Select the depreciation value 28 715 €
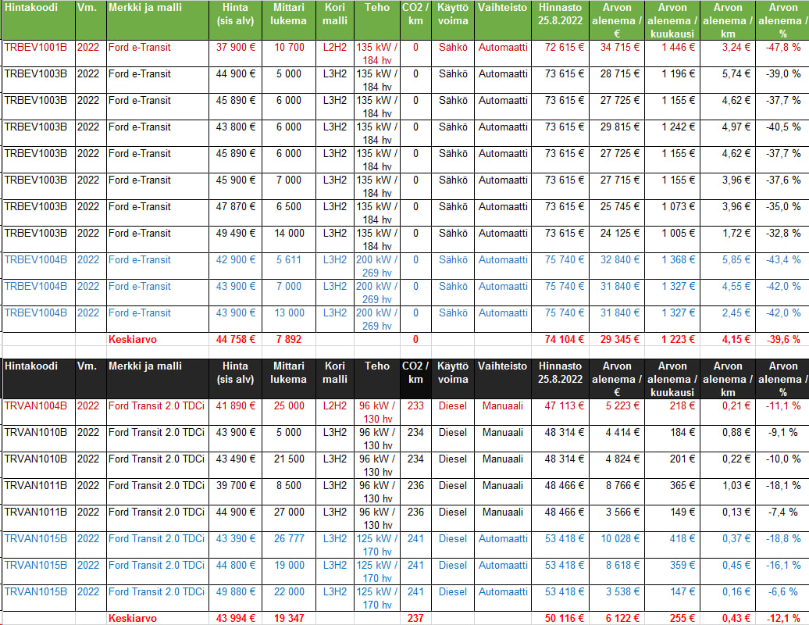The width and height of the screenshot is (809, 625). [x=617, y=80]
